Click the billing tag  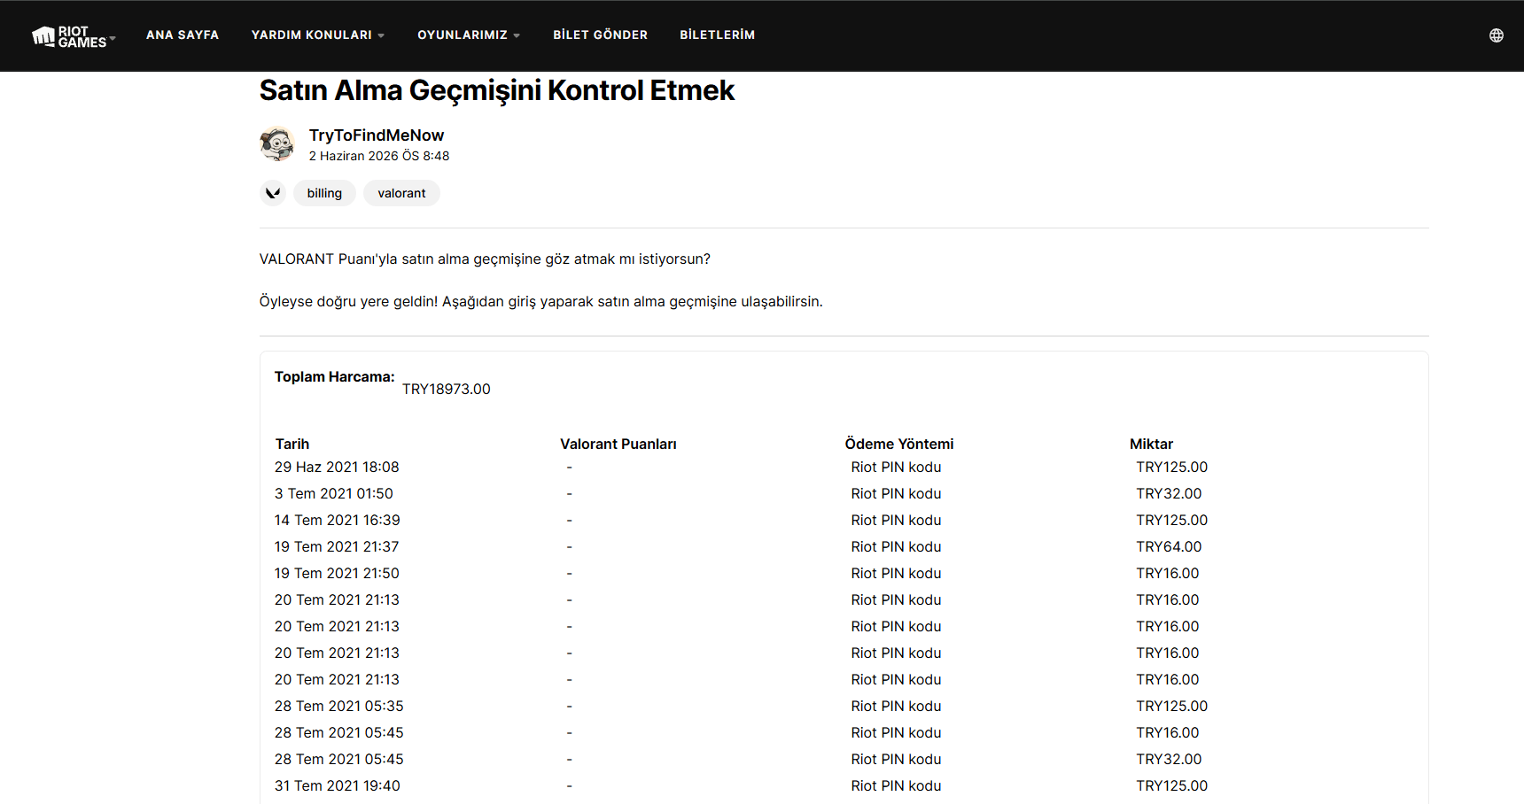(x=324, y=193)
